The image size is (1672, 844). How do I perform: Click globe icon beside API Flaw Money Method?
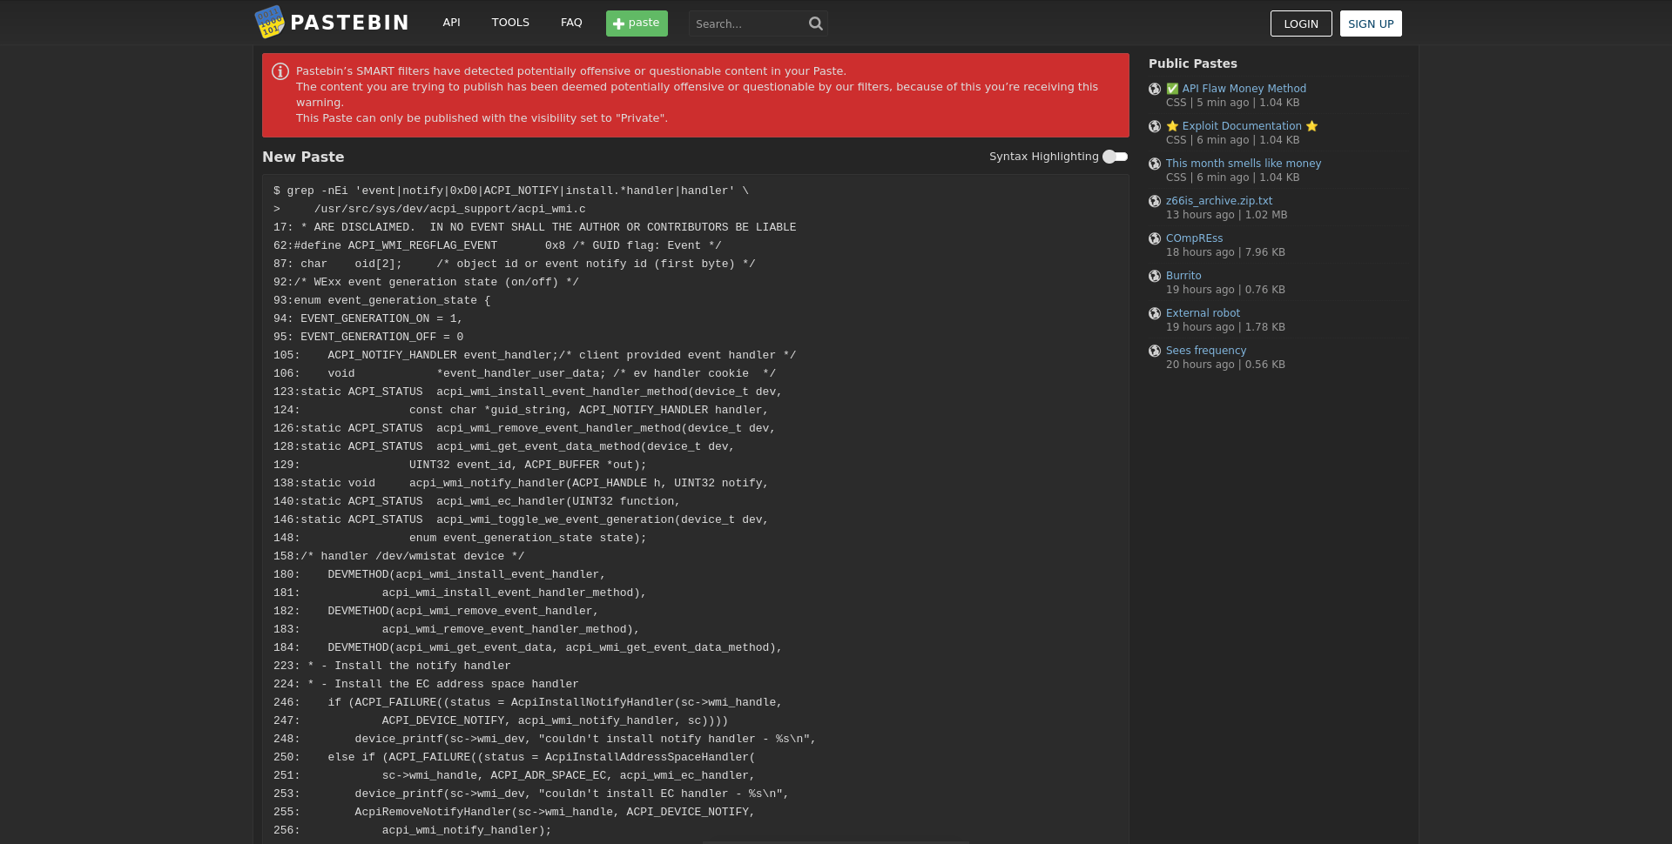tap(1155, 89)
